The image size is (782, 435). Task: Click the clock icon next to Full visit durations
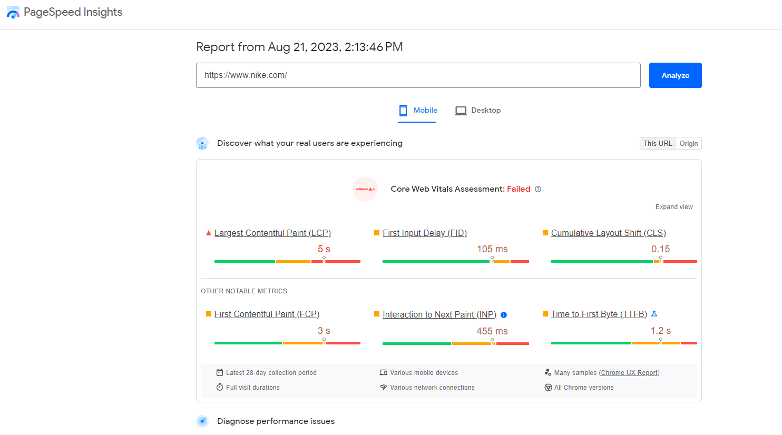click(220, 387)
